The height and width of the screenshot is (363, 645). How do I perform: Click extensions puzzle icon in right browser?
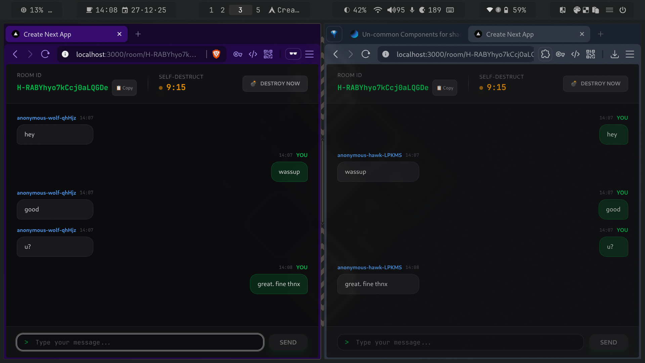(545, 54)
